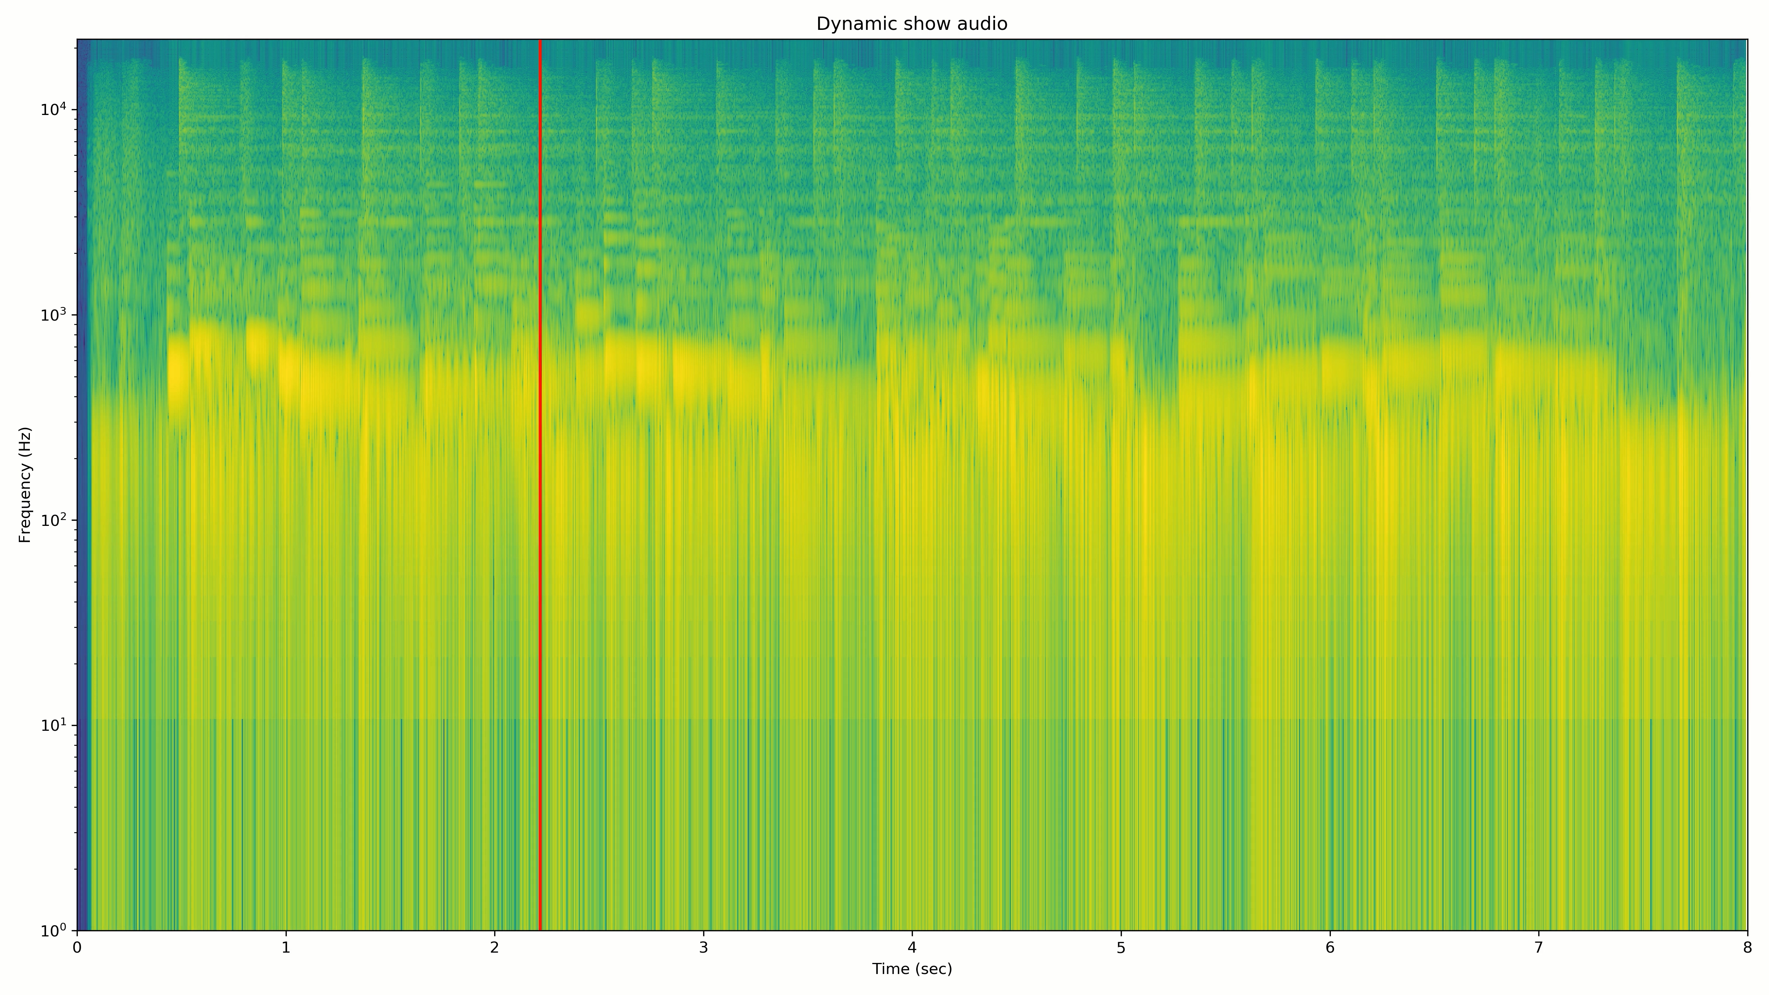
Task: Click the red playback position line
Action: tap(540, 481)
